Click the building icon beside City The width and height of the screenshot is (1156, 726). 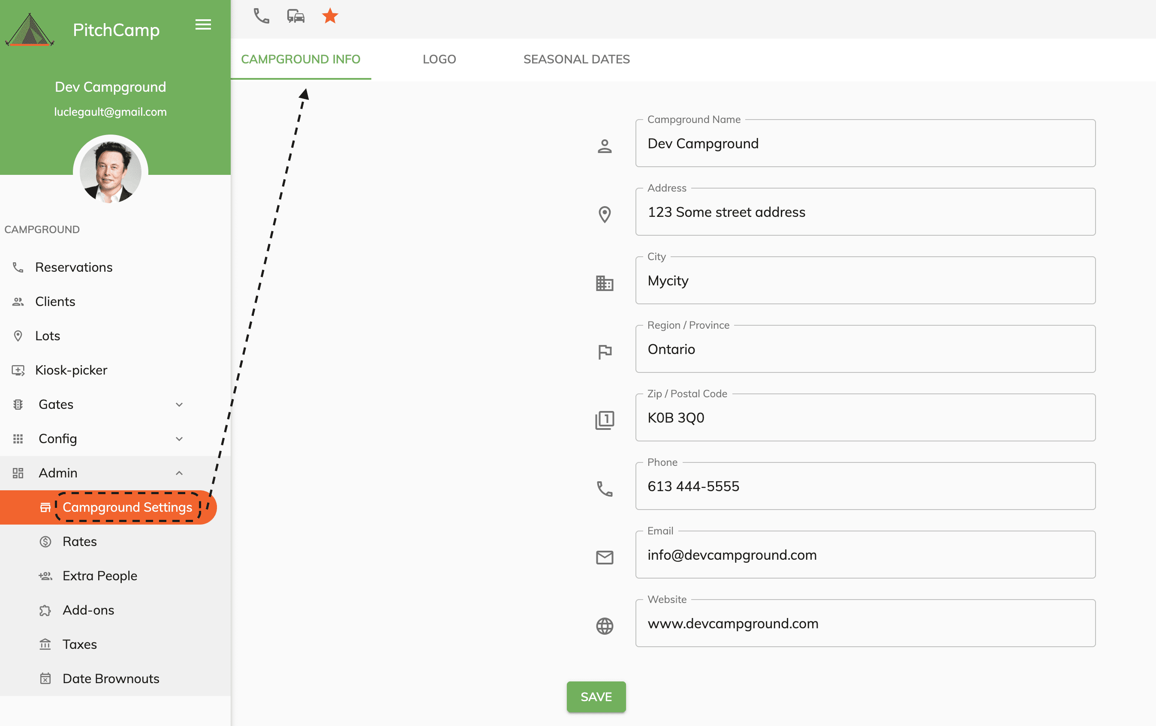pos(605,283)
